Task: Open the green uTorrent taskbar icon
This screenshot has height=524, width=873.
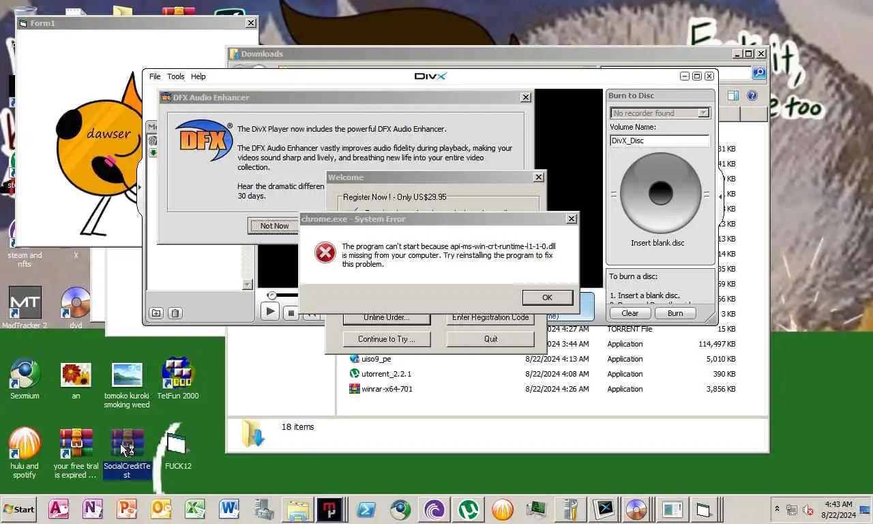Action: tap(469, 509)
